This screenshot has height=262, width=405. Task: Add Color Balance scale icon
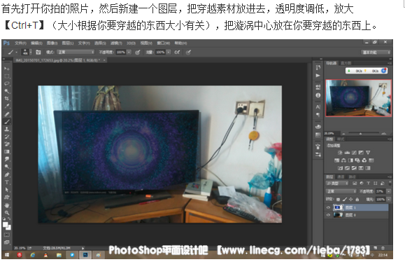343,160
